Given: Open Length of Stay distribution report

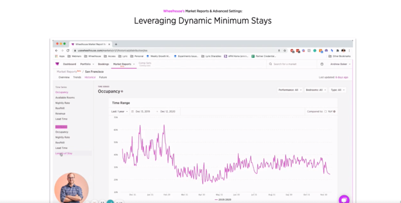Looking at the screenshot, I should (64, 153).
